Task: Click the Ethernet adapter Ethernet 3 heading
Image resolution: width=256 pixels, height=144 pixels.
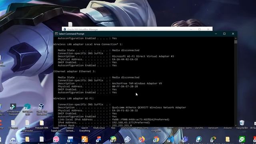Action: point(74,71)
